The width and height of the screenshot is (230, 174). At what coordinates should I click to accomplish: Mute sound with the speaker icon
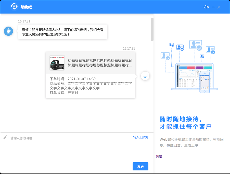pos(206,7)
